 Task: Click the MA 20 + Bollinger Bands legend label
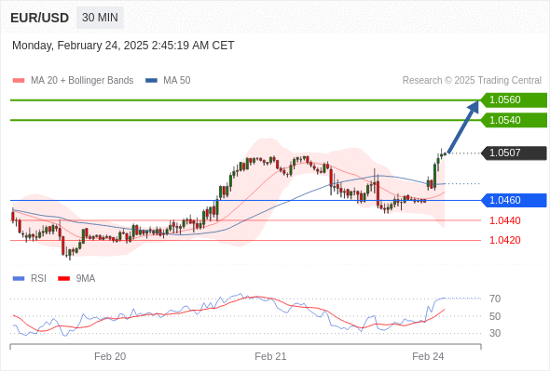pos(82,81)
